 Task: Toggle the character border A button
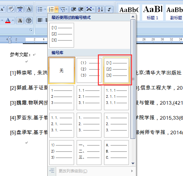[29, 9]
